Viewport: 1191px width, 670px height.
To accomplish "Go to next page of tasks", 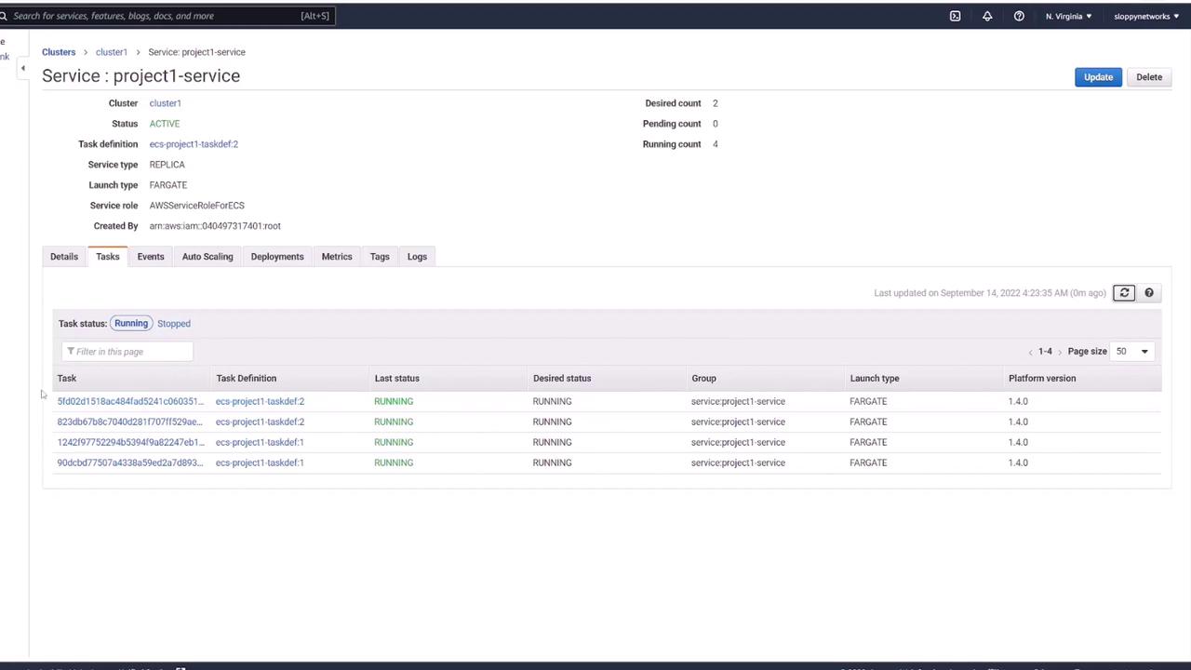I will coord(1060,352).
